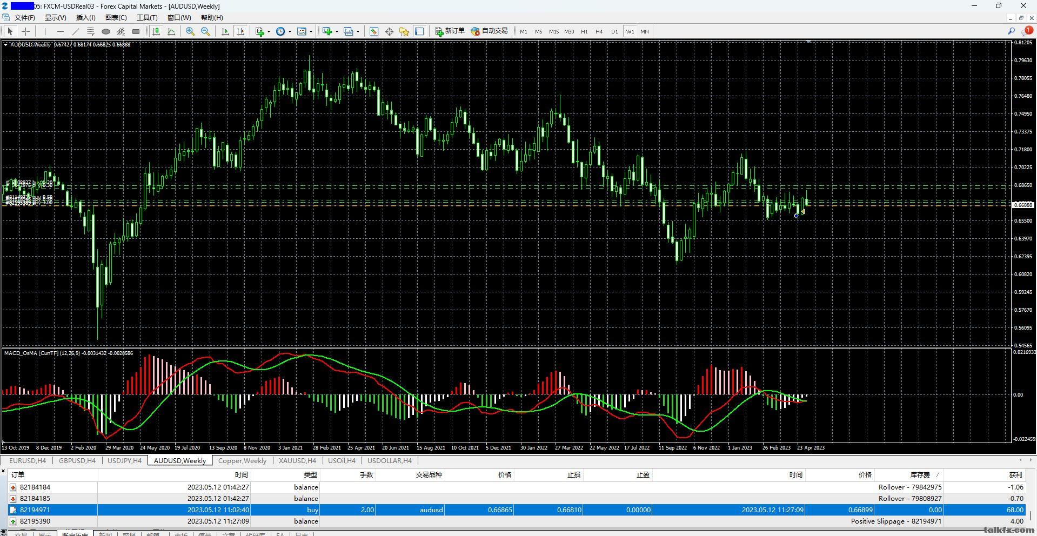Image resolution: width=1037 pixels, height=536 pixels.
Task: Open the 文件(F) menu
Action: [25, 17]
